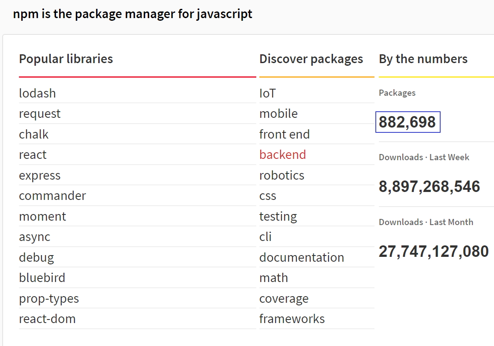Go to the express package
494x346 pixels.
(40, 176)
